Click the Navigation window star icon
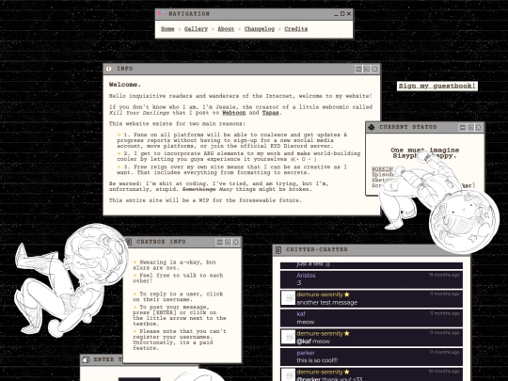Viewport: 508px width, 381px height. (161, 13)
